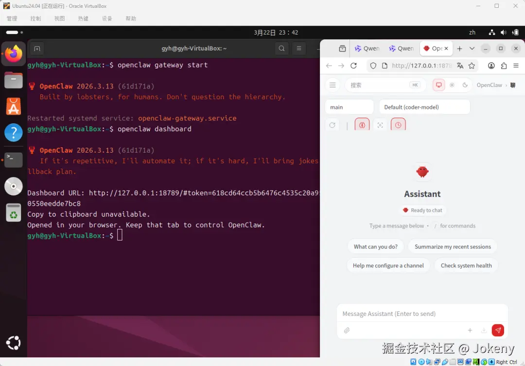Launch Ubuntu App Center from the dock
Image resolution: width=525 pixels, height=366 pixels.
click(x=14, y=106)
